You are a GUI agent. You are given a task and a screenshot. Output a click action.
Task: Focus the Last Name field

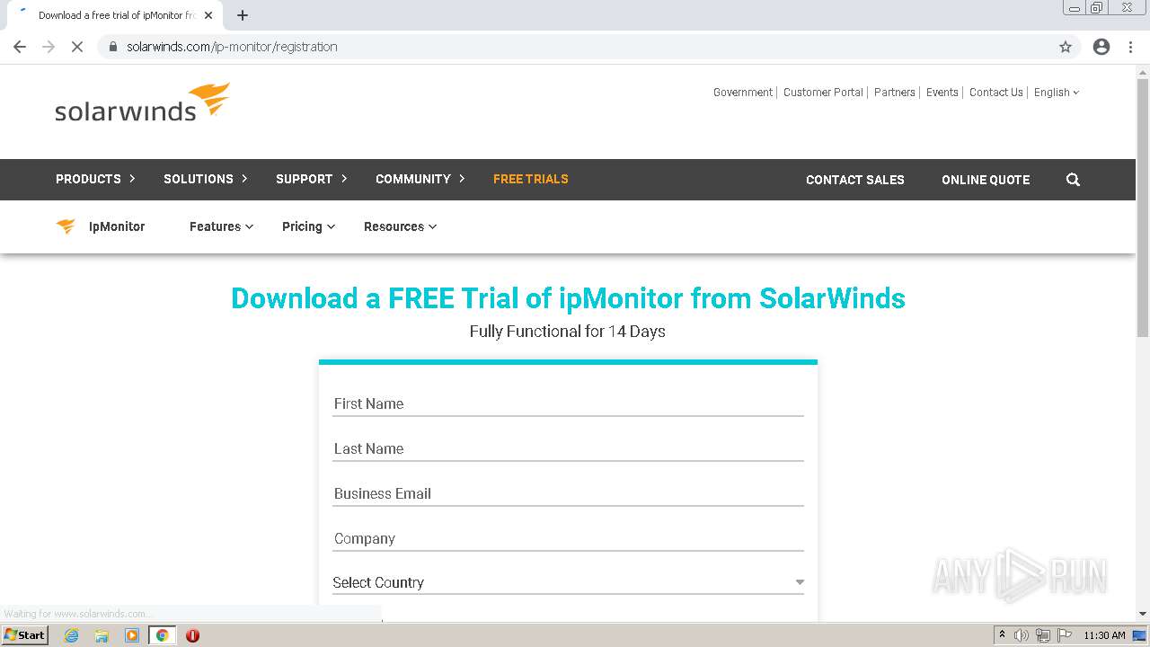[x=568, y=448]
